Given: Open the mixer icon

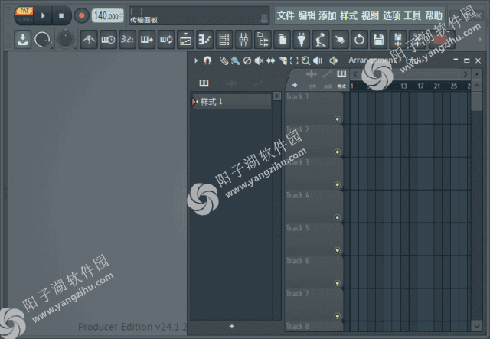Looking at the screenshot, I should pyautogui.click(x=243, y=40).
